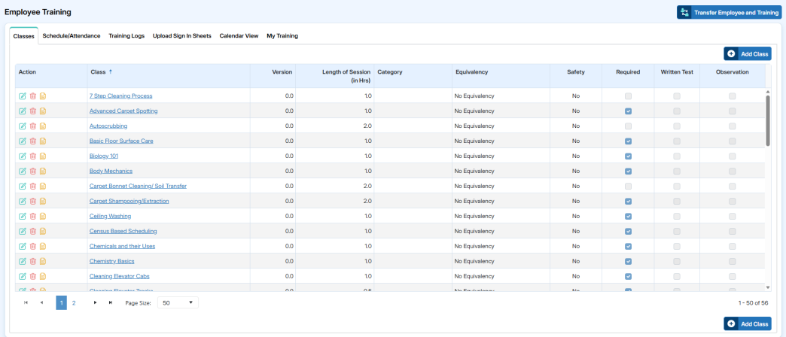Open document icon for 7 Step Cleaning Process
Viewport: 786px width, 337px height.
pos(43,96)
